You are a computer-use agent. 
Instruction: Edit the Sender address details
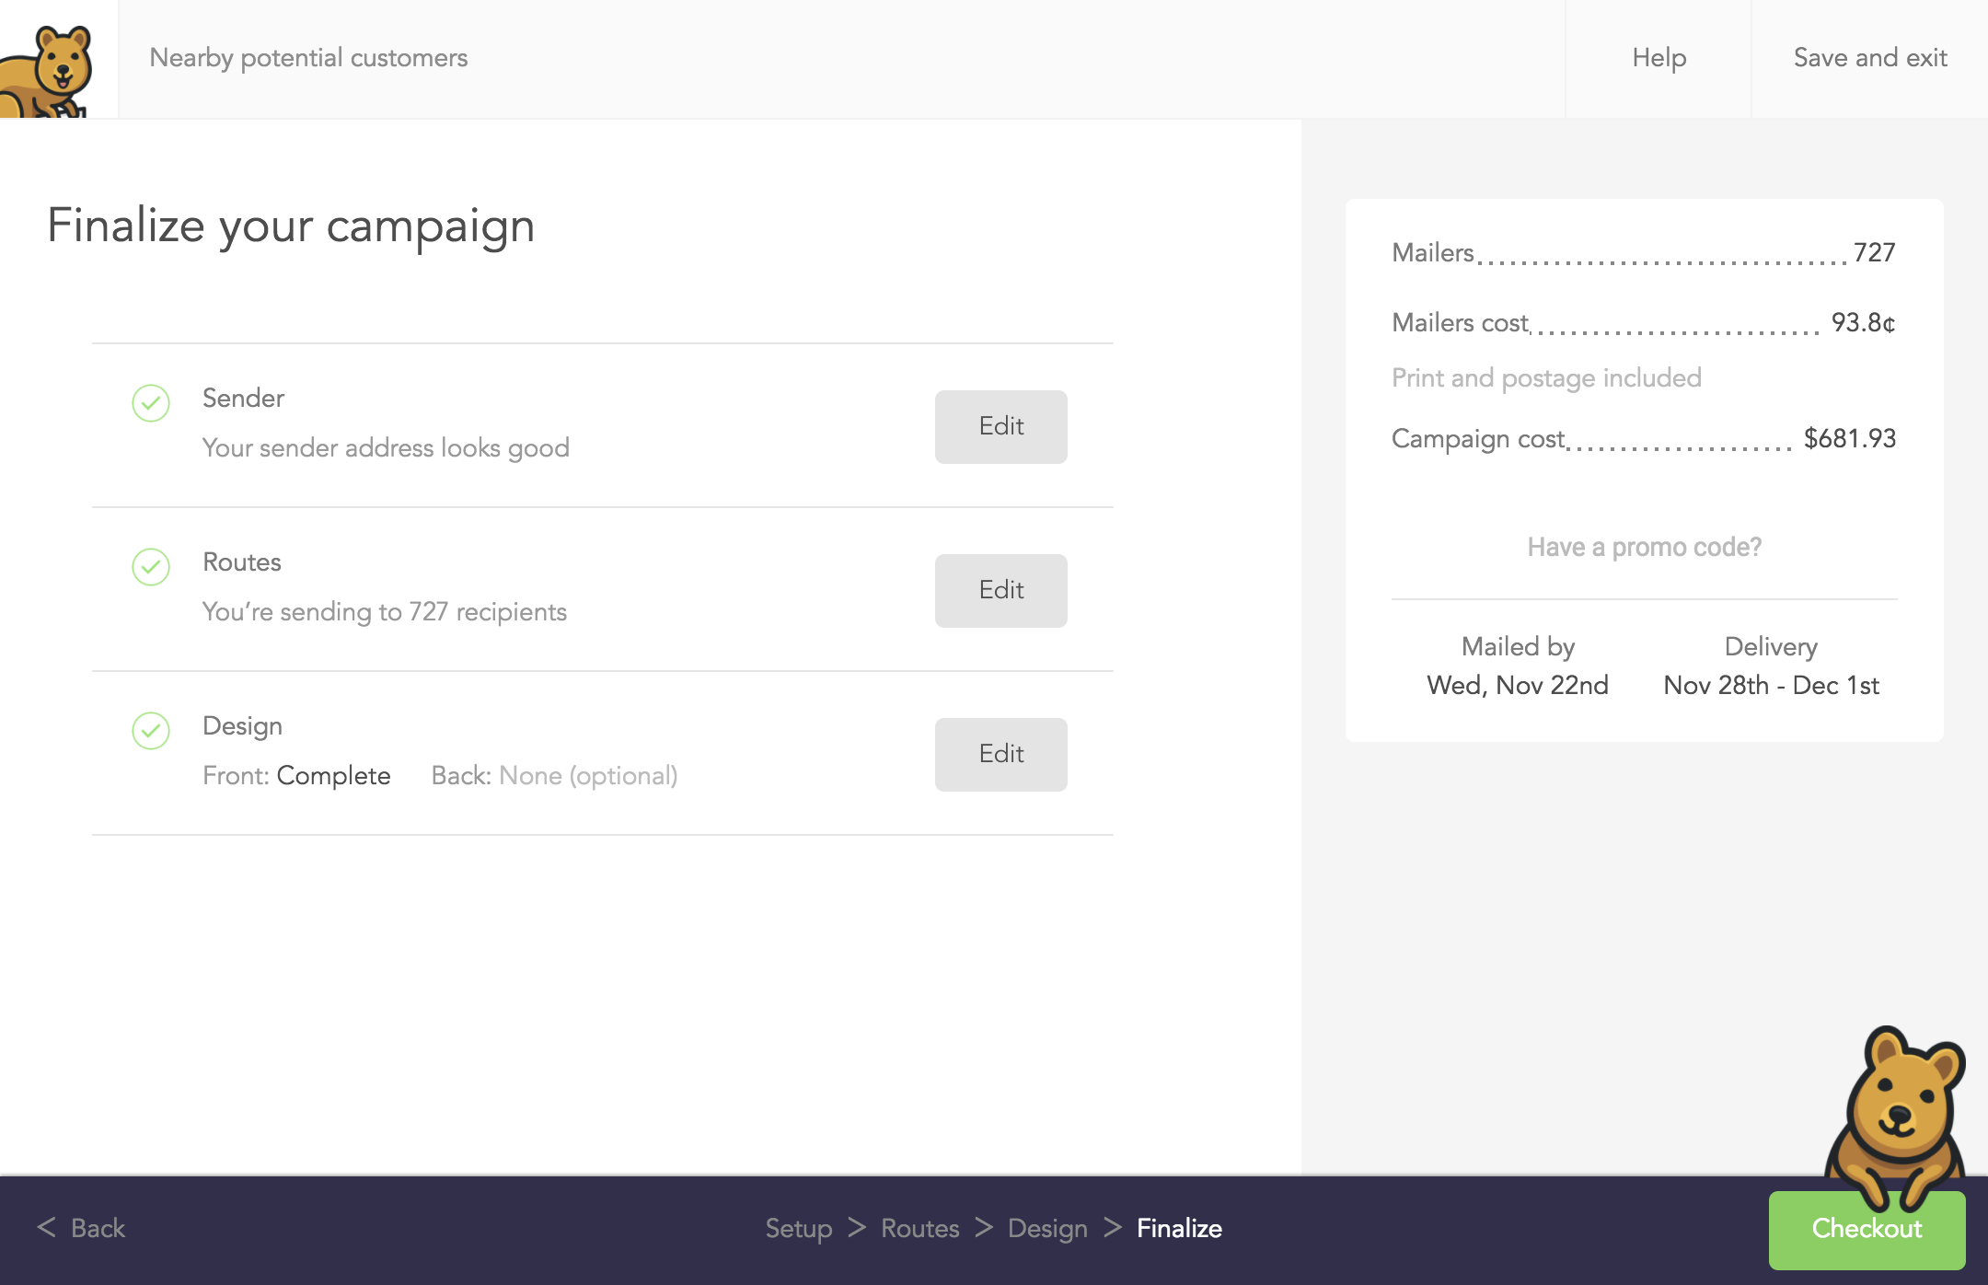(1000, 426)
